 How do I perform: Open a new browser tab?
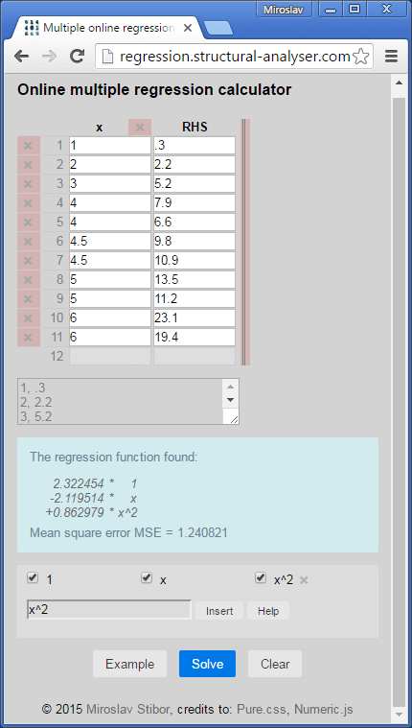coord(218,29)
